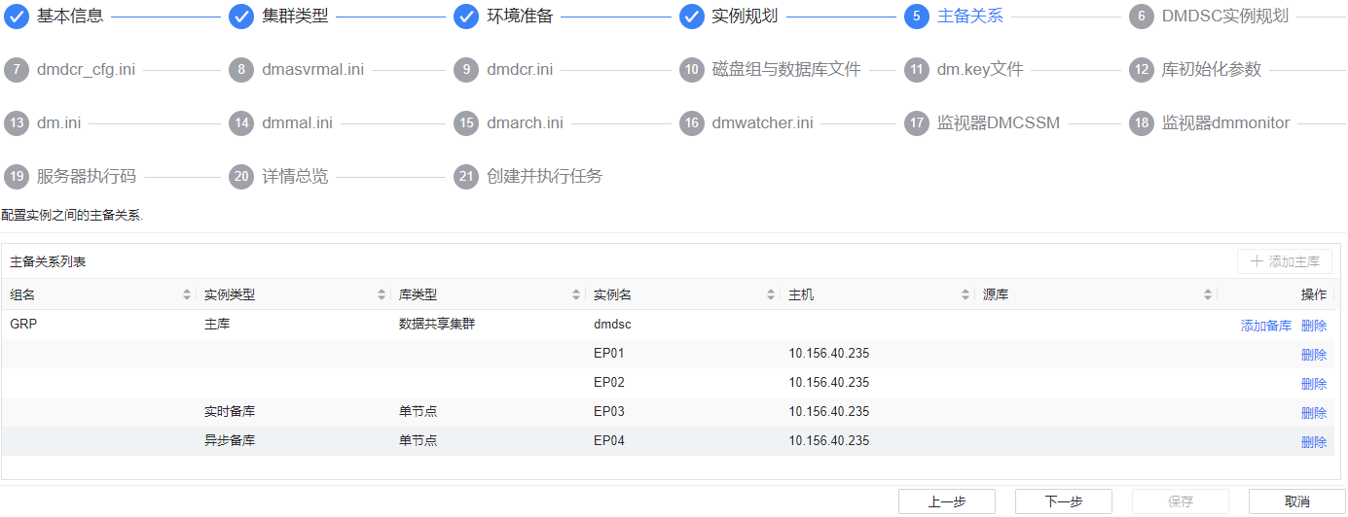Click the checkmark icon for 基本信息 step

click(16, 17)
